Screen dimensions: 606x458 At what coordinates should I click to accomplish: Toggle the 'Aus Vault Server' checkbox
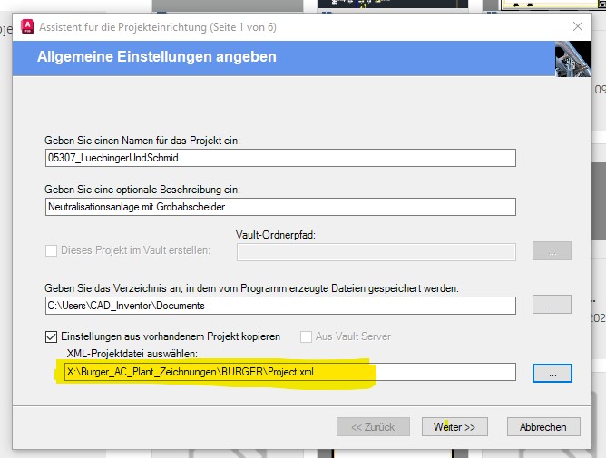point(306,336)
